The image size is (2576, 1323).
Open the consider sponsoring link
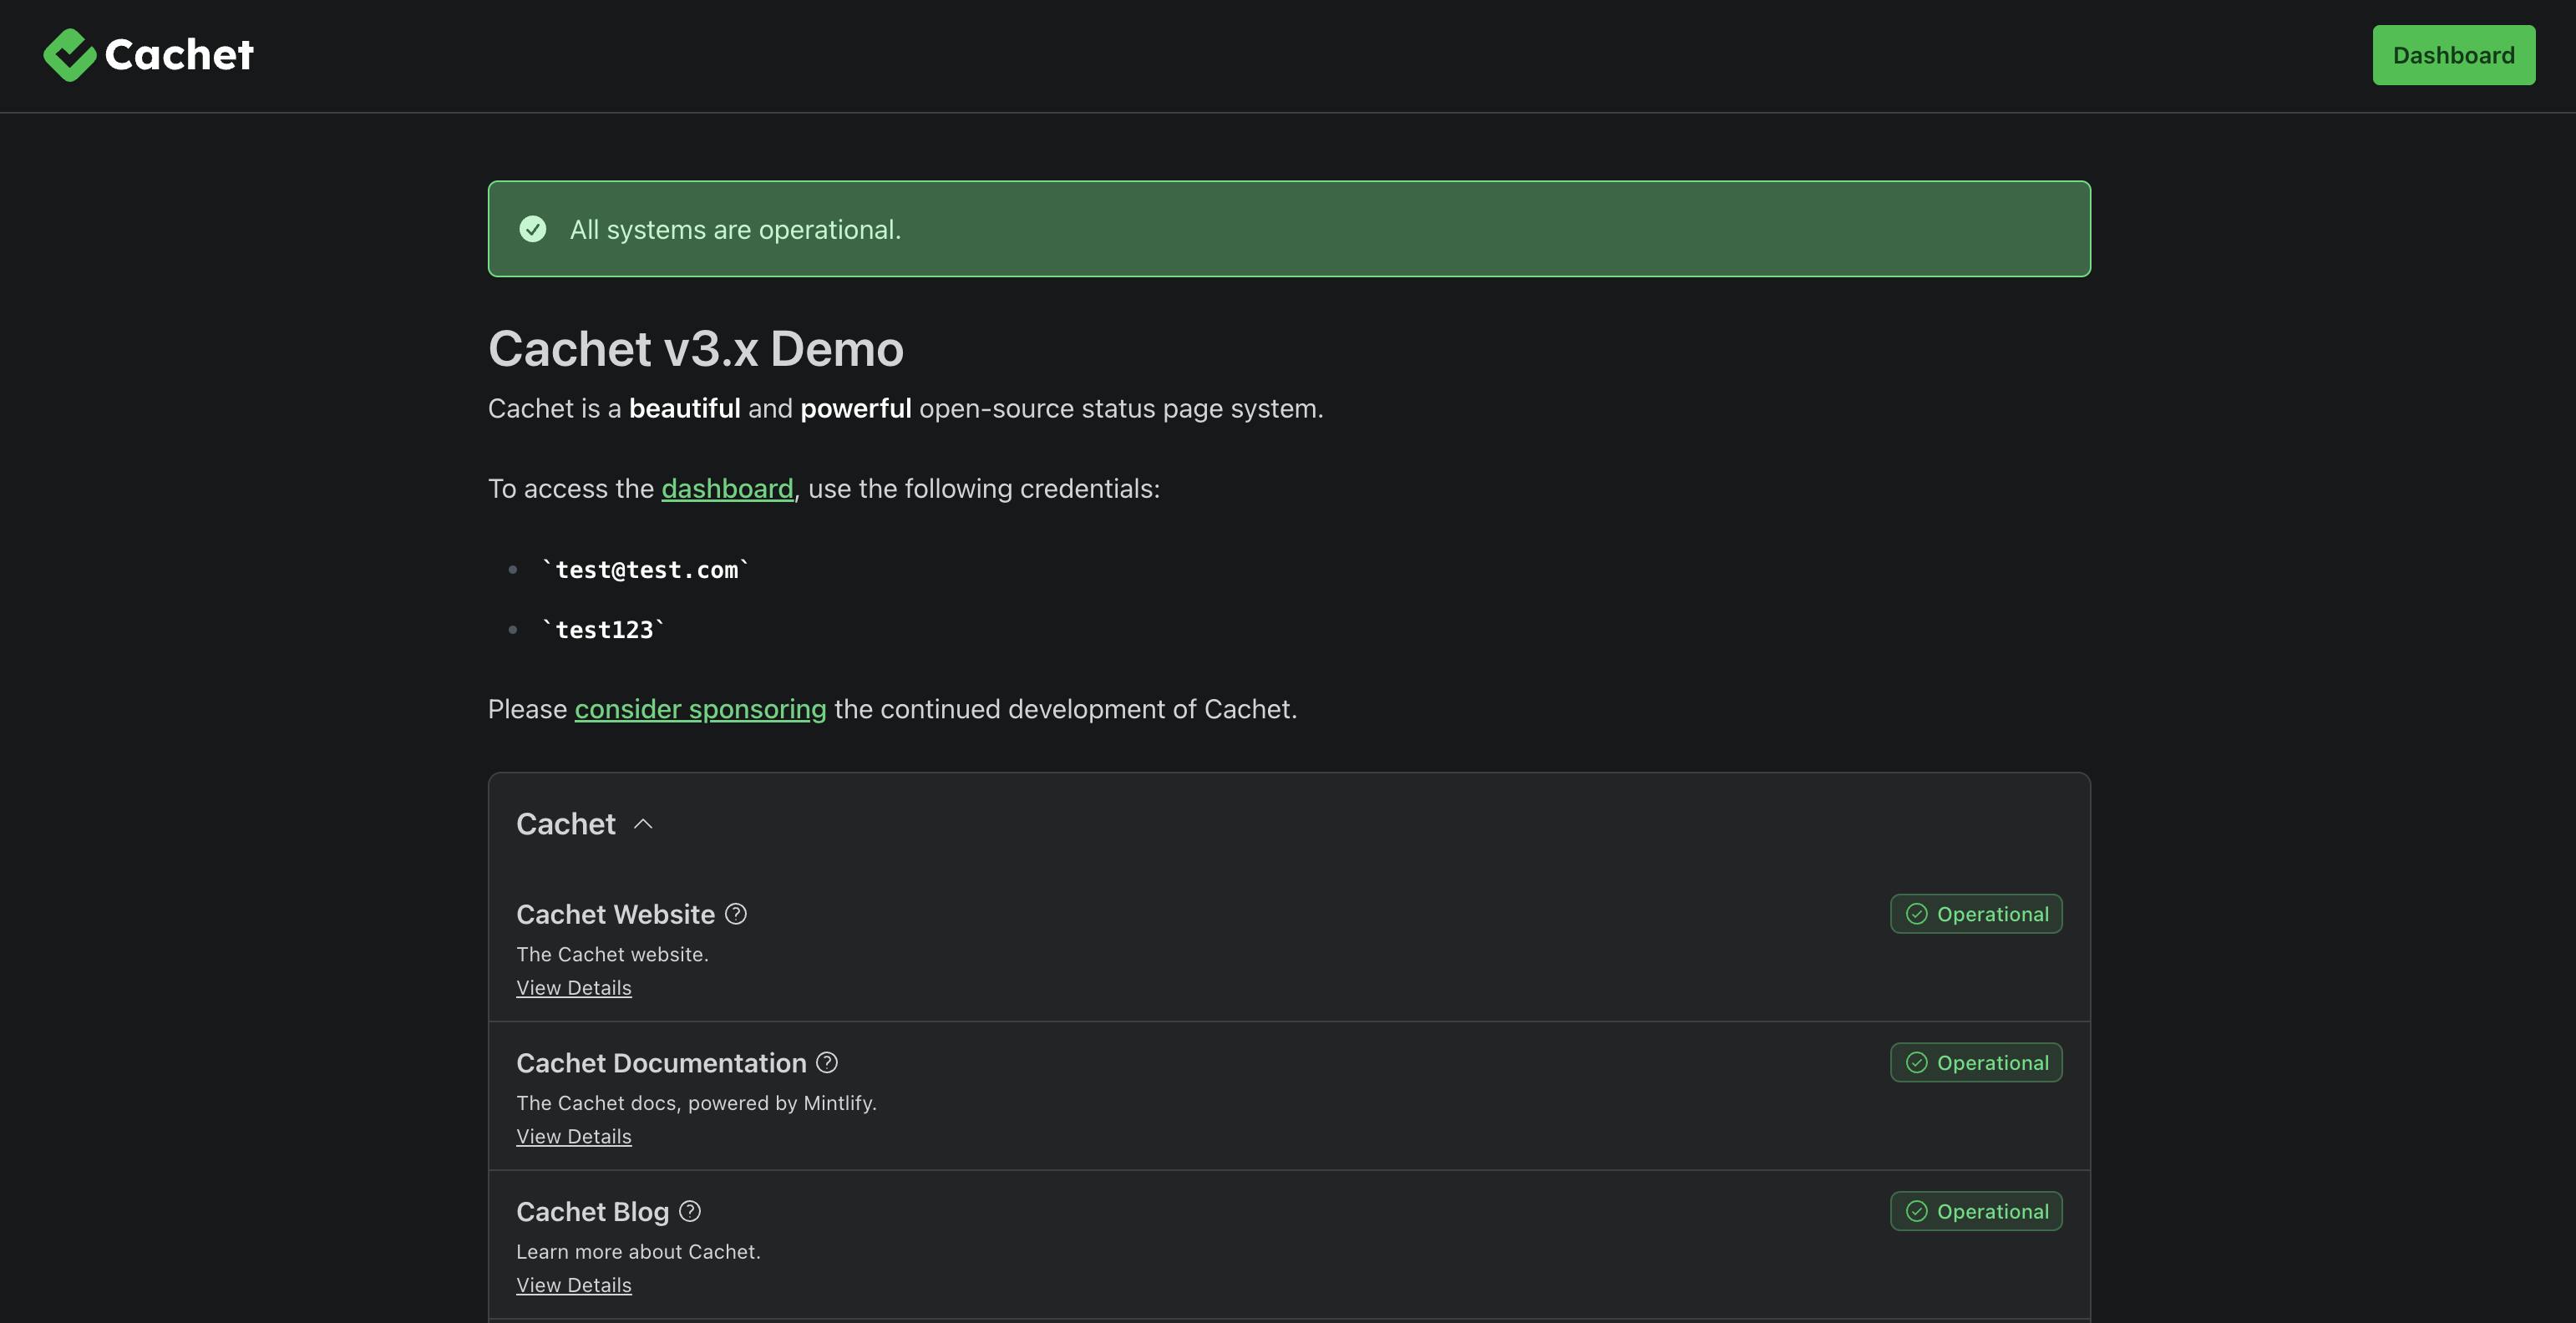(x=700, y=709)
